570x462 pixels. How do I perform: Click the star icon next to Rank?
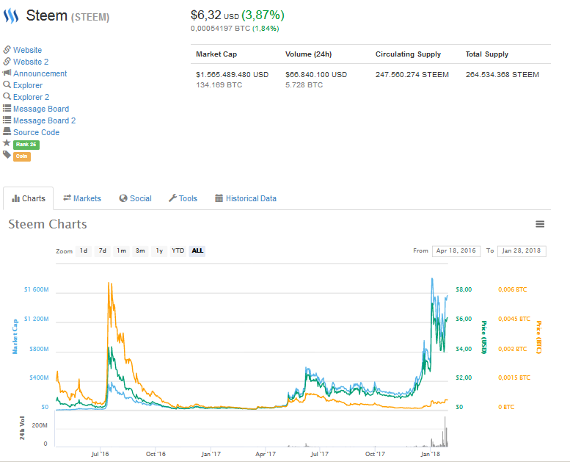pyautogui.click(x=7, y=142)
